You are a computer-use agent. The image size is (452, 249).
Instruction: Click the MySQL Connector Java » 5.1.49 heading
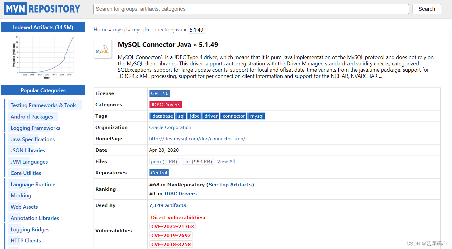coord(168,44)
